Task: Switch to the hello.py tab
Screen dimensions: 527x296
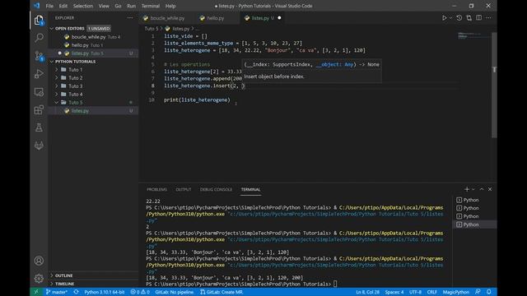Action: click(216, 18)
